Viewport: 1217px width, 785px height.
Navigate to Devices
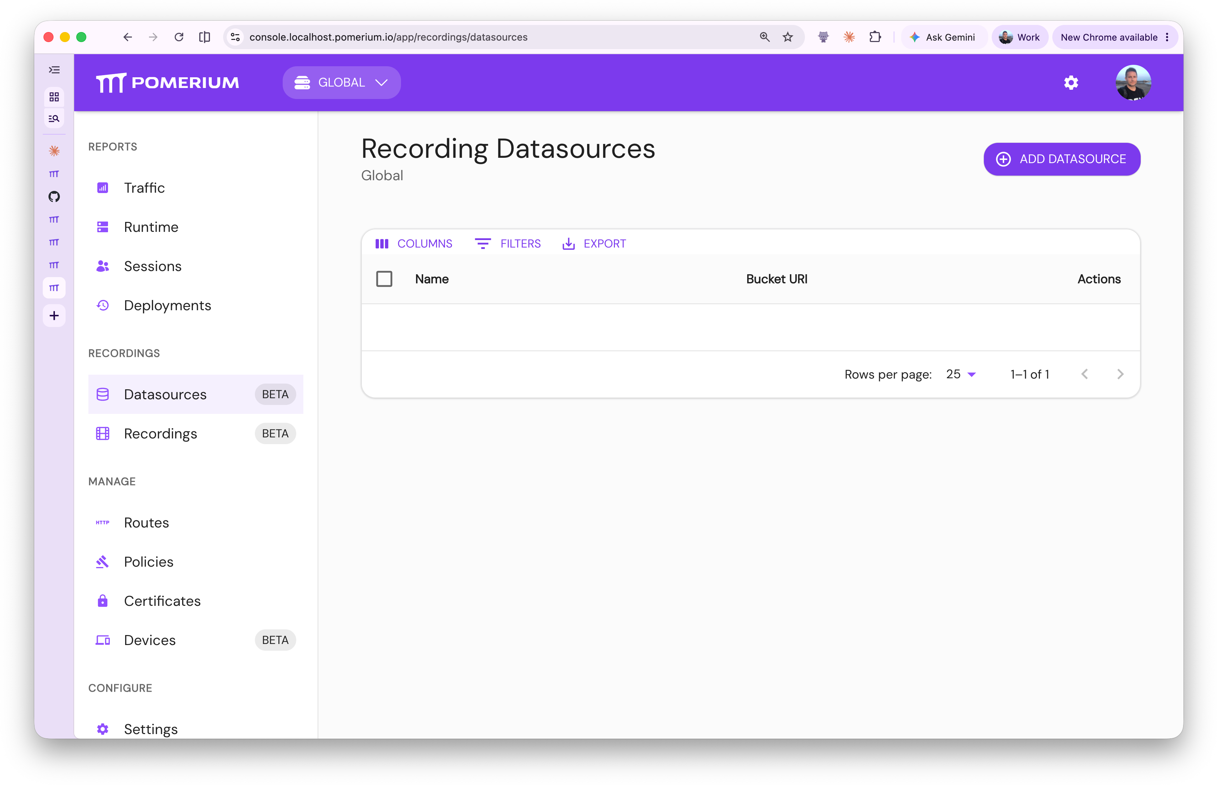tap(195, 640)
